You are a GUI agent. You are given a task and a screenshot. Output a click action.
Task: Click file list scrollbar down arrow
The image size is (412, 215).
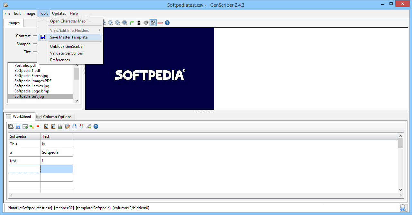click(x=77, y=100)
